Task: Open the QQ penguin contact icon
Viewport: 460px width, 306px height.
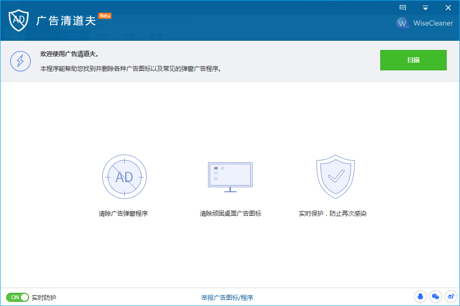Action: [x=420, y=297]
